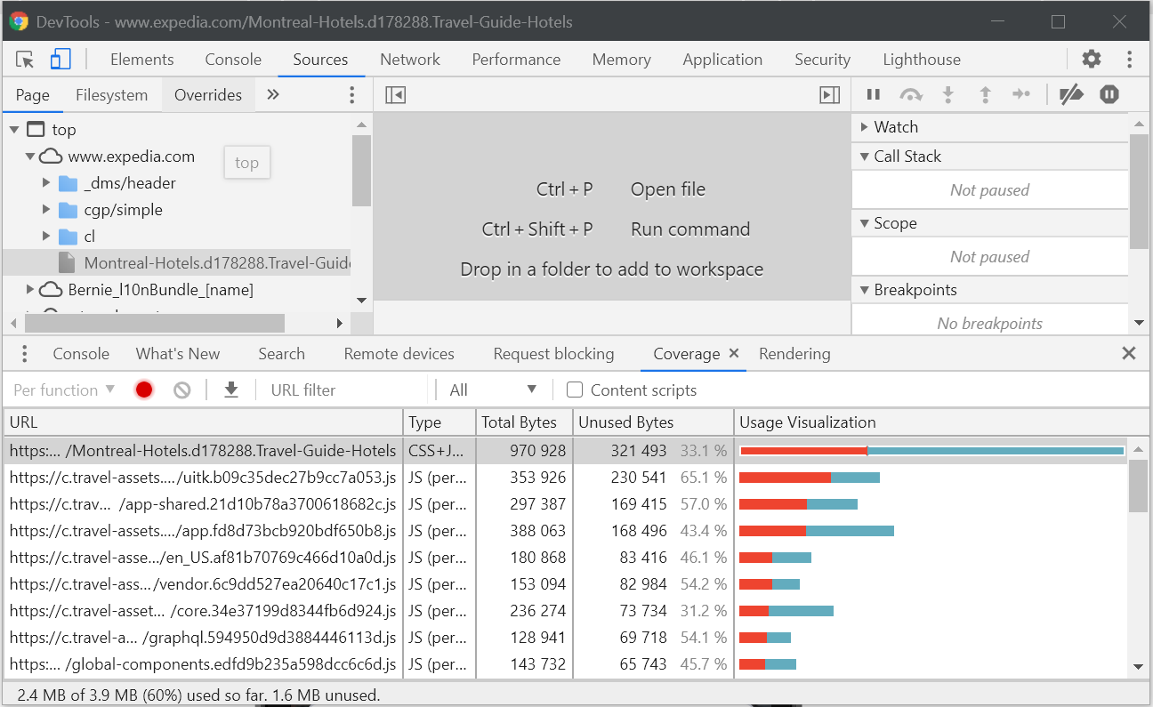The image size is (1153, 707).
Task: Click the Step out of function icon
Action: (x=985, y=94)
